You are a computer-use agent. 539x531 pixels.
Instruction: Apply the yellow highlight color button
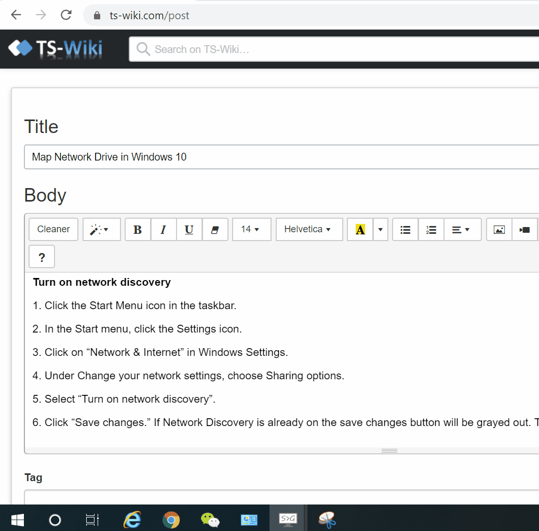360,230
